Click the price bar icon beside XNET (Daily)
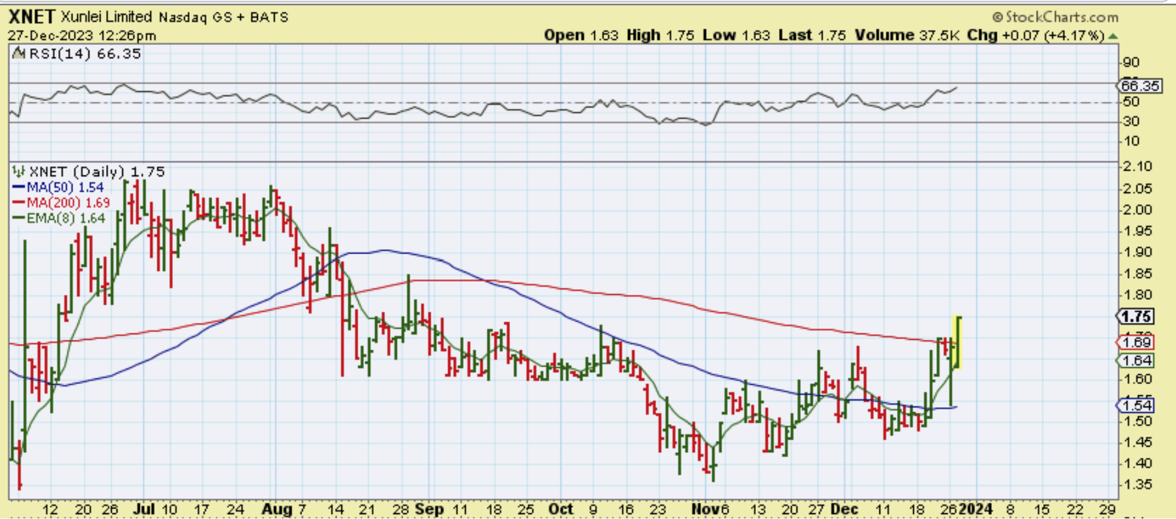 tap(19, 172)
